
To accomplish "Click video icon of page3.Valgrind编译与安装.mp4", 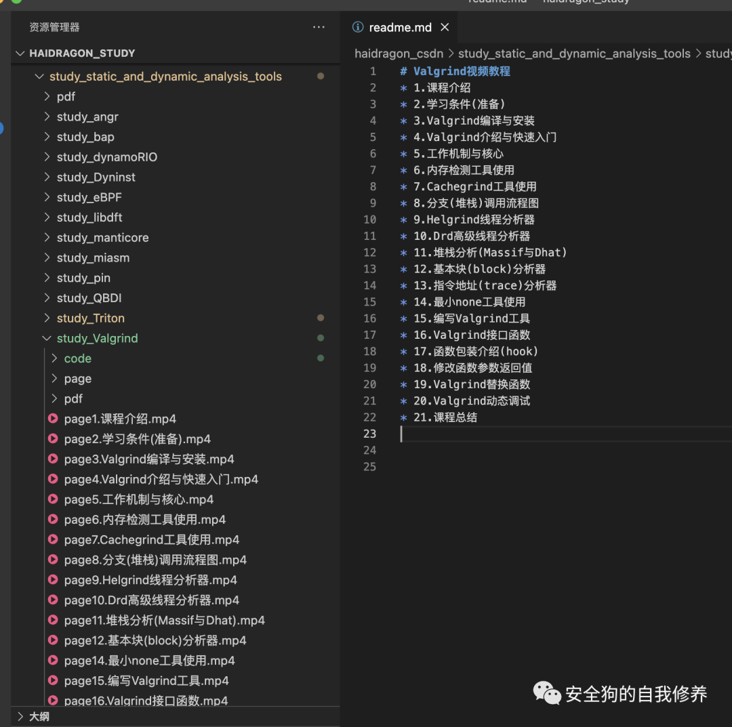I will click(53, 458).
